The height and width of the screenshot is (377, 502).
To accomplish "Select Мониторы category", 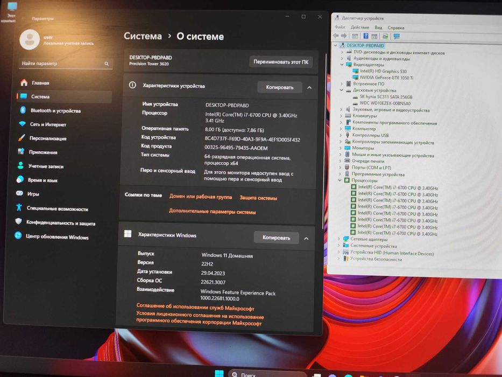I will pyautogui.click(x=363, y=148).
